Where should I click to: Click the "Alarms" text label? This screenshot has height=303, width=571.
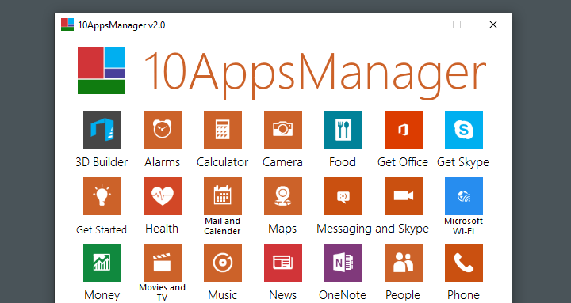point(162,162)
